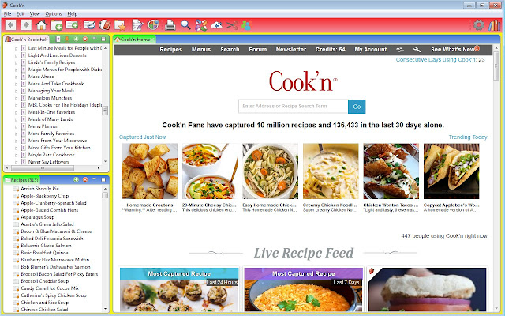Viewport: 505px width, 316px height.
Task: Expand Light And Luscious Desserts cookbook
Action: [16, 55]
